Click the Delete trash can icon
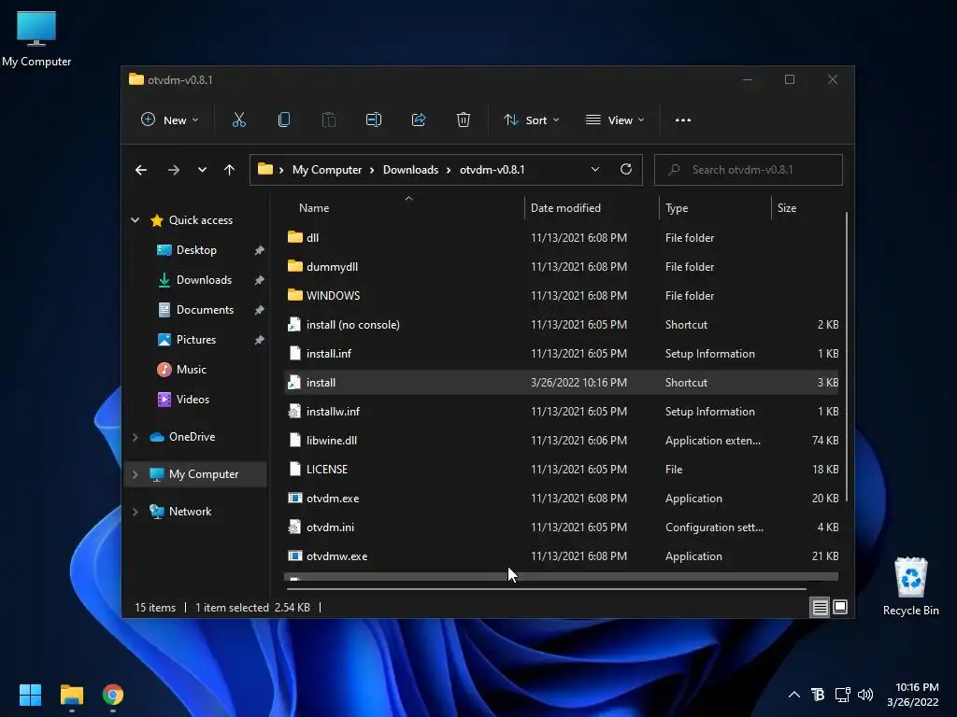The width and height of the screenshot is (957, 717). coord(464,119)
